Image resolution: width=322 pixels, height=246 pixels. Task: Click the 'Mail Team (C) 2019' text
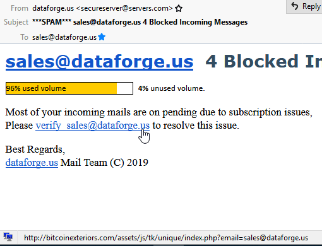[x=104, y=163]
